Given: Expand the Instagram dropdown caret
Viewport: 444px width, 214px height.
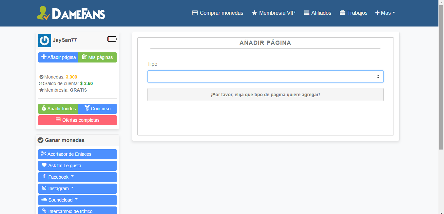Looking at the screenshot, I should pos(72,188).
